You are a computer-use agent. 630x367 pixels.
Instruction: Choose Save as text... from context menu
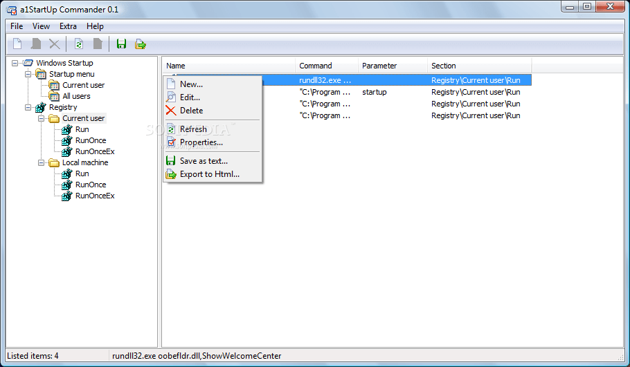tap(213, 161)
